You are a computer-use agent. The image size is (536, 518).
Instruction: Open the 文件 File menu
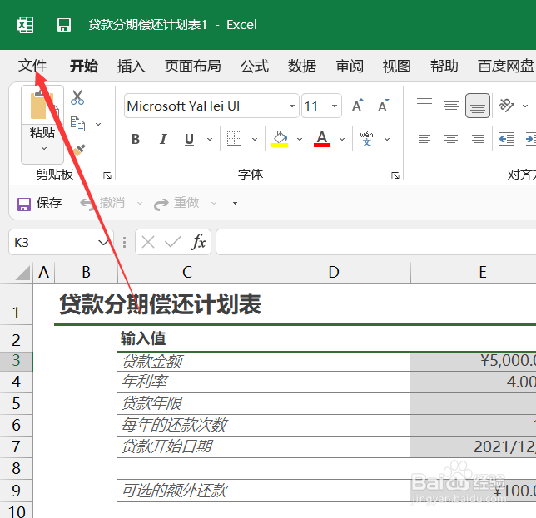click(x=32, y=66)
